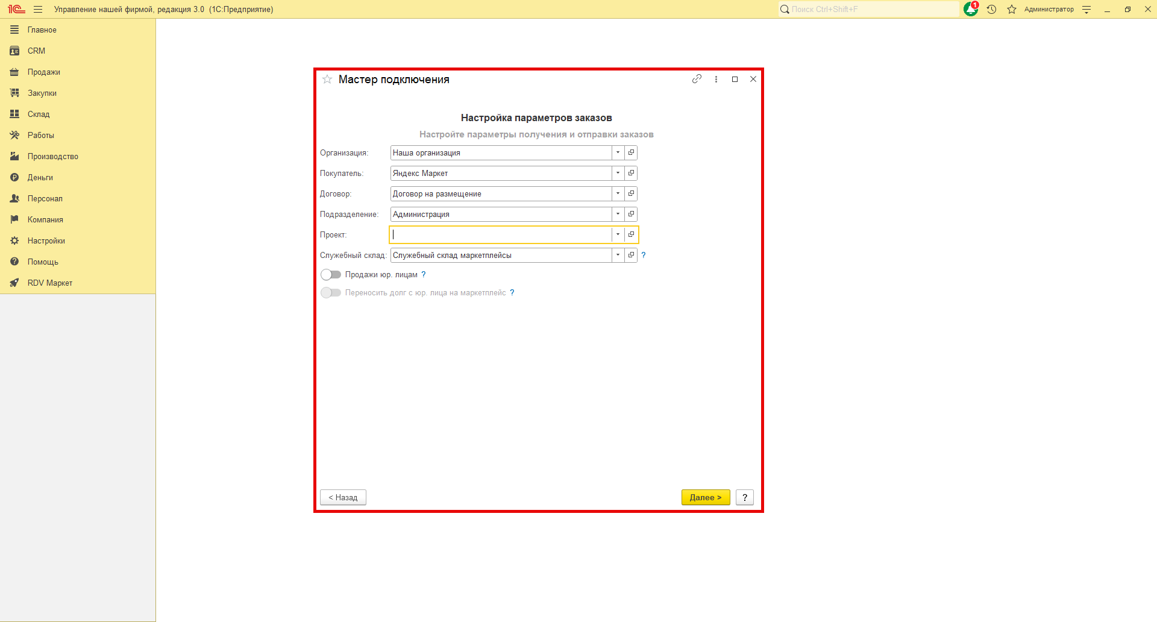Viewport: 1157px width, 622px height.
Task: Show help for Продажи юр. лицам
Action: [x=424, y=274]
